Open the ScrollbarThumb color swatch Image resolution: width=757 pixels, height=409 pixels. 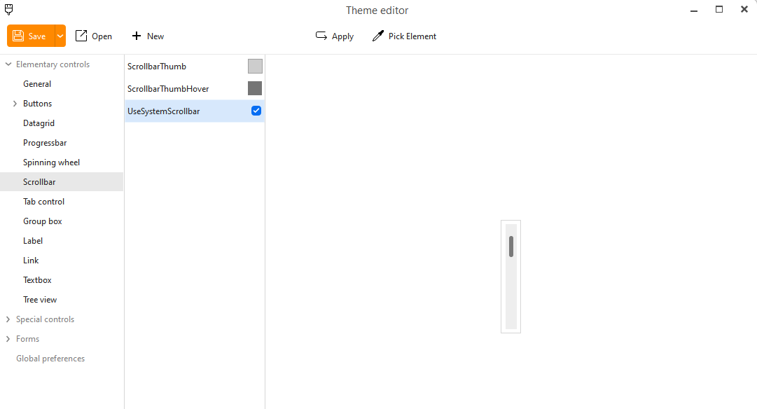255,66
